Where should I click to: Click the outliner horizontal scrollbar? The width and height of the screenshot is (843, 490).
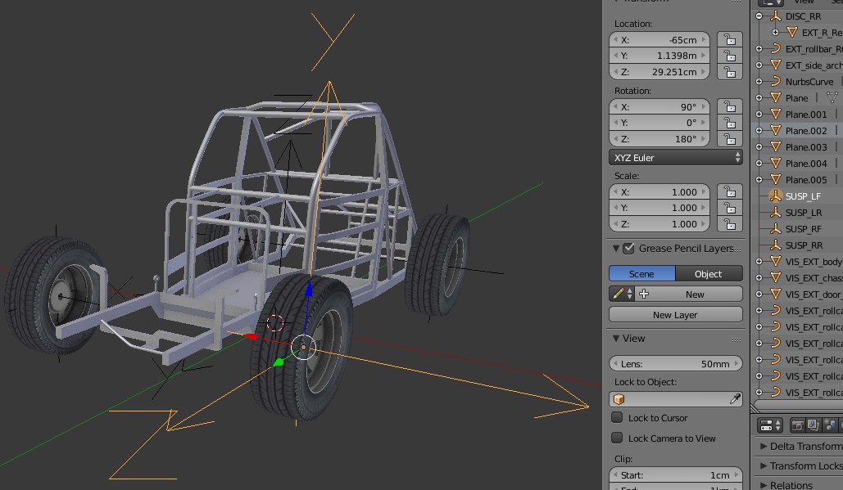click(799, 407)
